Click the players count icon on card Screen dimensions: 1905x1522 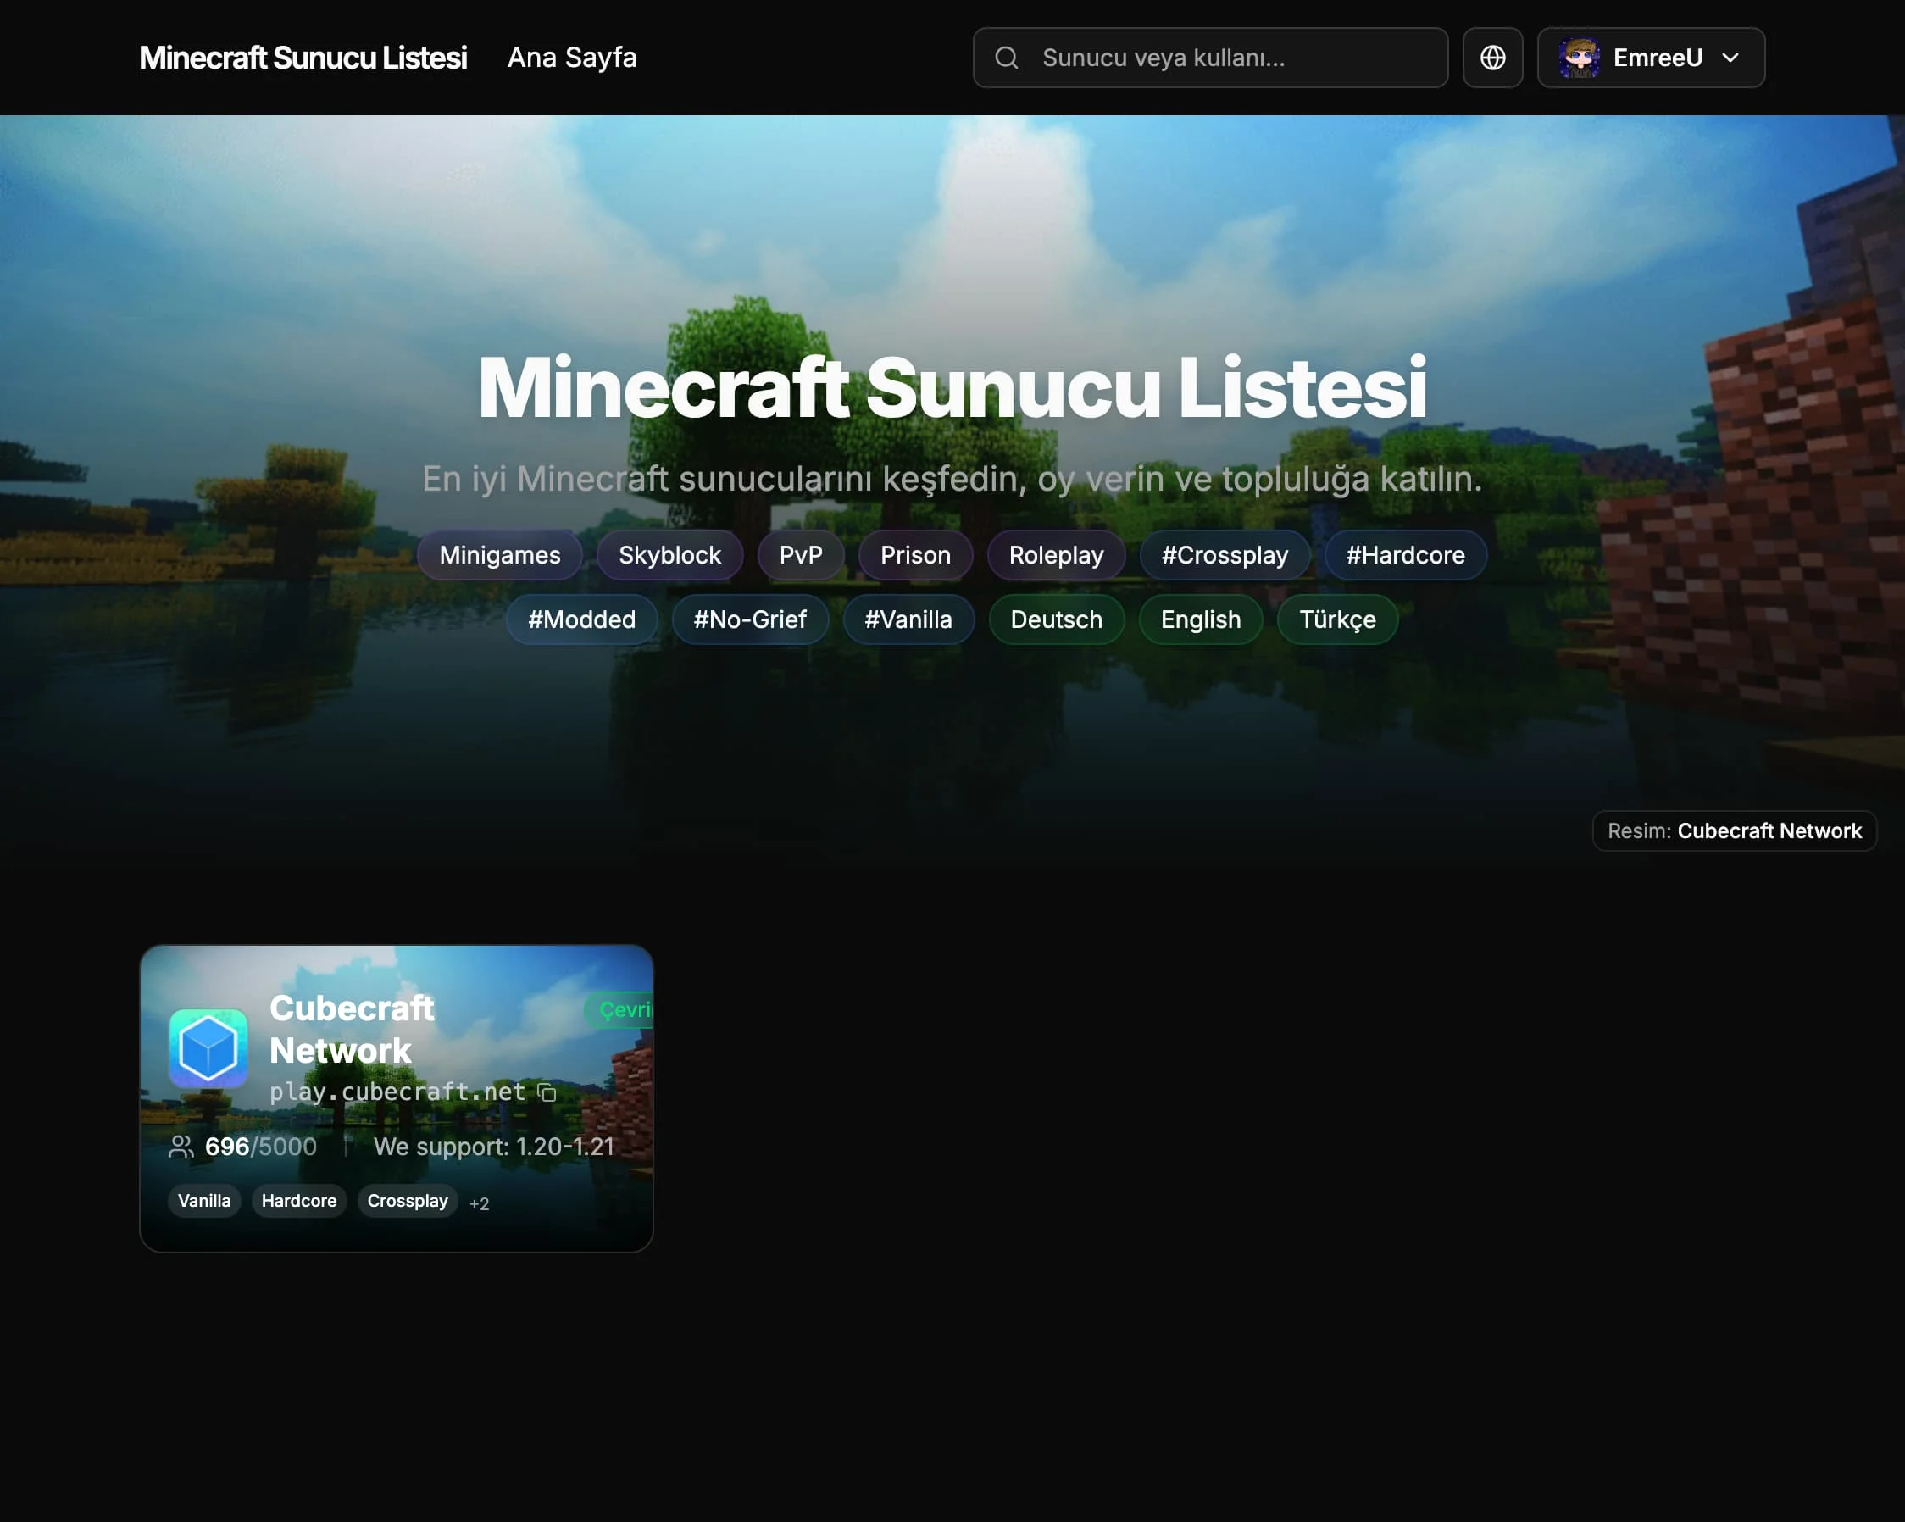pos(181,1147)
